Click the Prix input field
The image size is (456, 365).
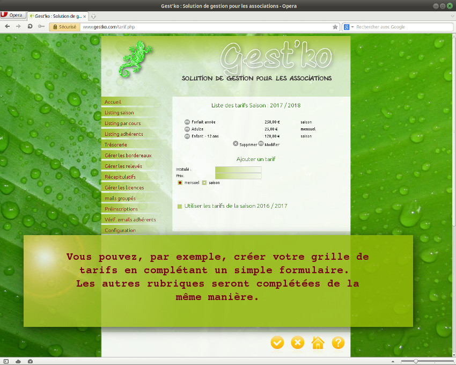coord(238,176)
